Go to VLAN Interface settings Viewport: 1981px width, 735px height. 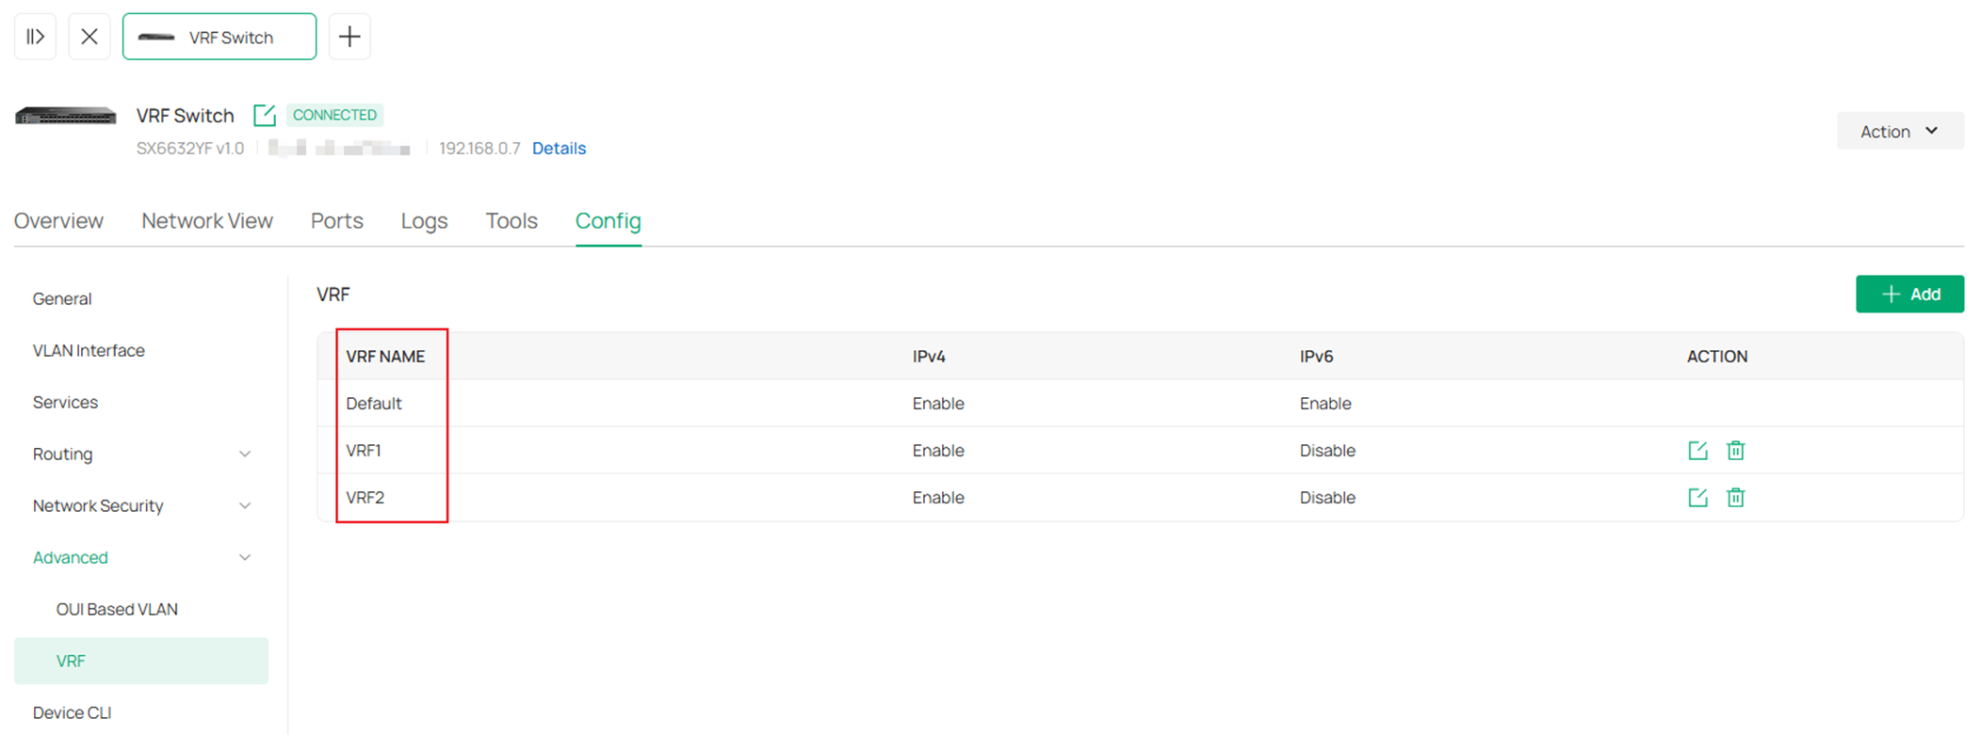pyautogui.click(x=89, y=350)
